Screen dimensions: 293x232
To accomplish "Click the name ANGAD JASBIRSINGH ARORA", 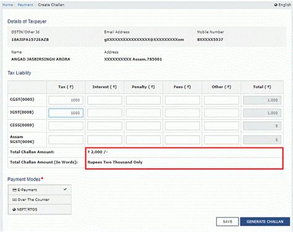I will [x=41, y=59].
